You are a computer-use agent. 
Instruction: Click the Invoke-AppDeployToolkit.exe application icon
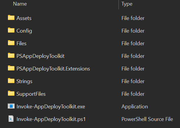[x=11, y=106]
